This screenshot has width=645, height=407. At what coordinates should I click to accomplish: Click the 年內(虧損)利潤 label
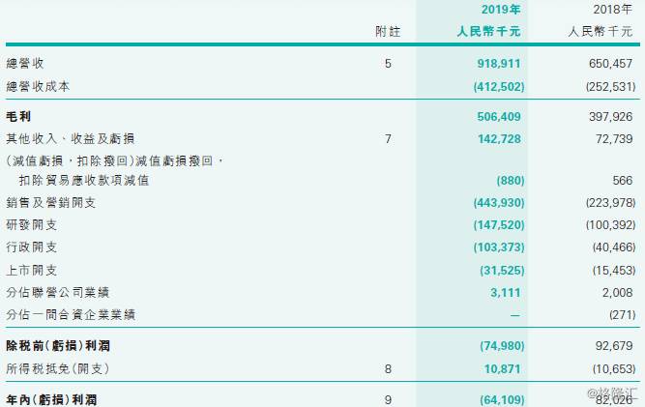(x=51, y=399)
